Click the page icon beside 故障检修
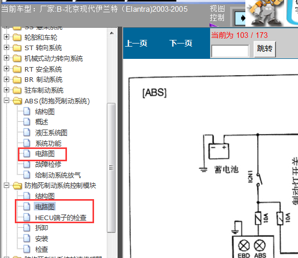Viewport: 298px width, 258px height. 27,164
